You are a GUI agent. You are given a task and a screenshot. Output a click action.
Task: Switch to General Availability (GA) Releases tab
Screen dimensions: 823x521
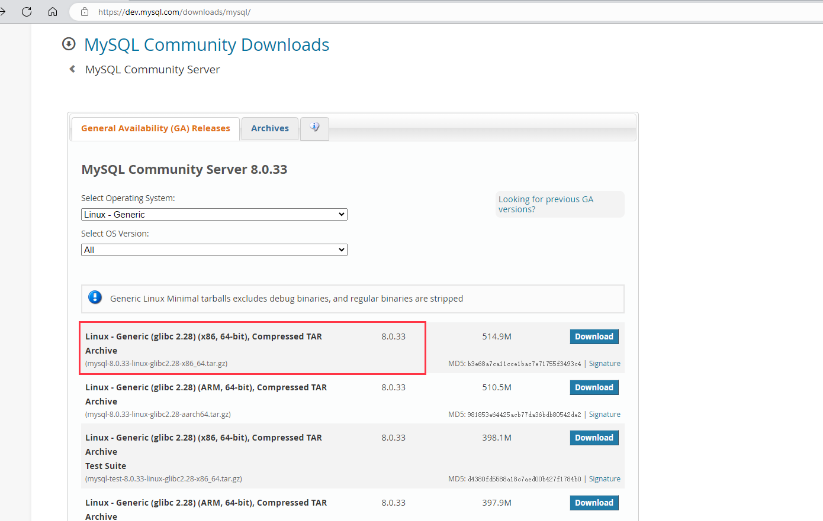coord(156,128)
